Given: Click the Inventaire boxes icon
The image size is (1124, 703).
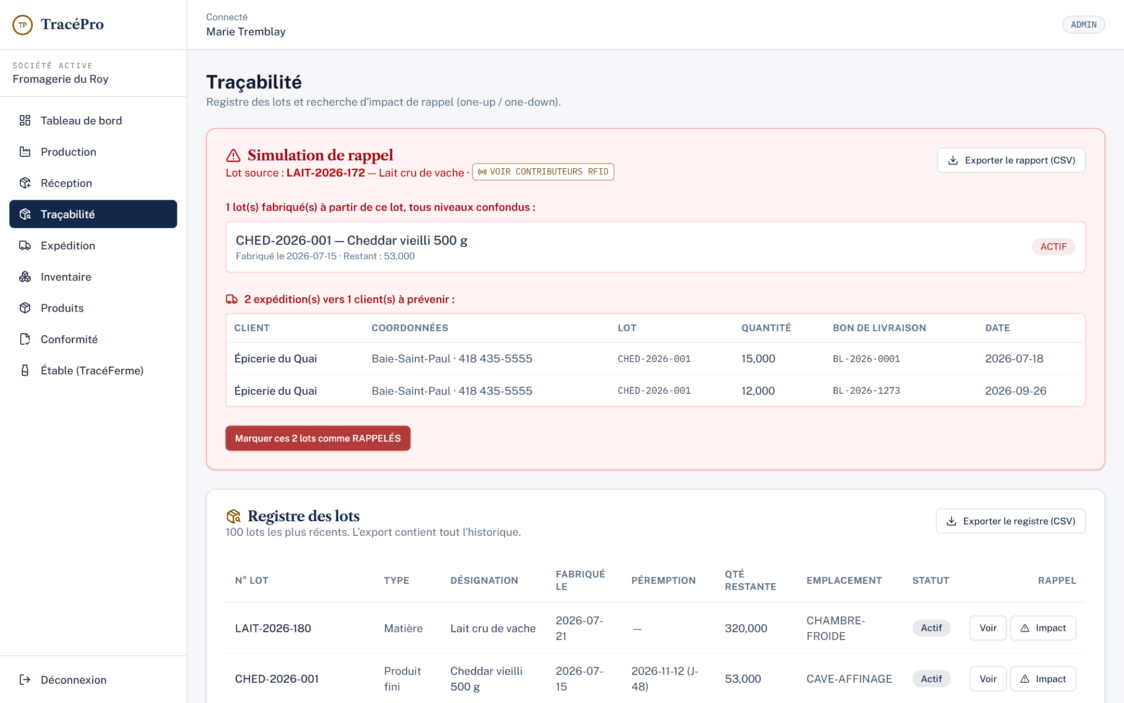Looking at the screenshot, I should 25,277.
